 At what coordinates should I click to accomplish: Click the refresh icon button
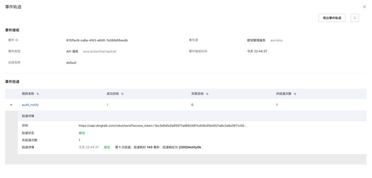coord(354,18)
